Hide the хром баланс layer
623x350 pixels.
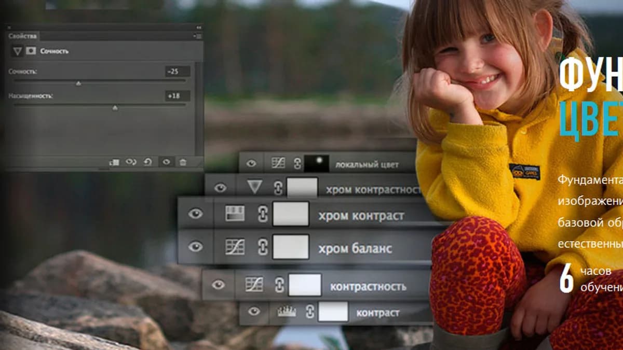pyautogui.click(x=195, y=247)
